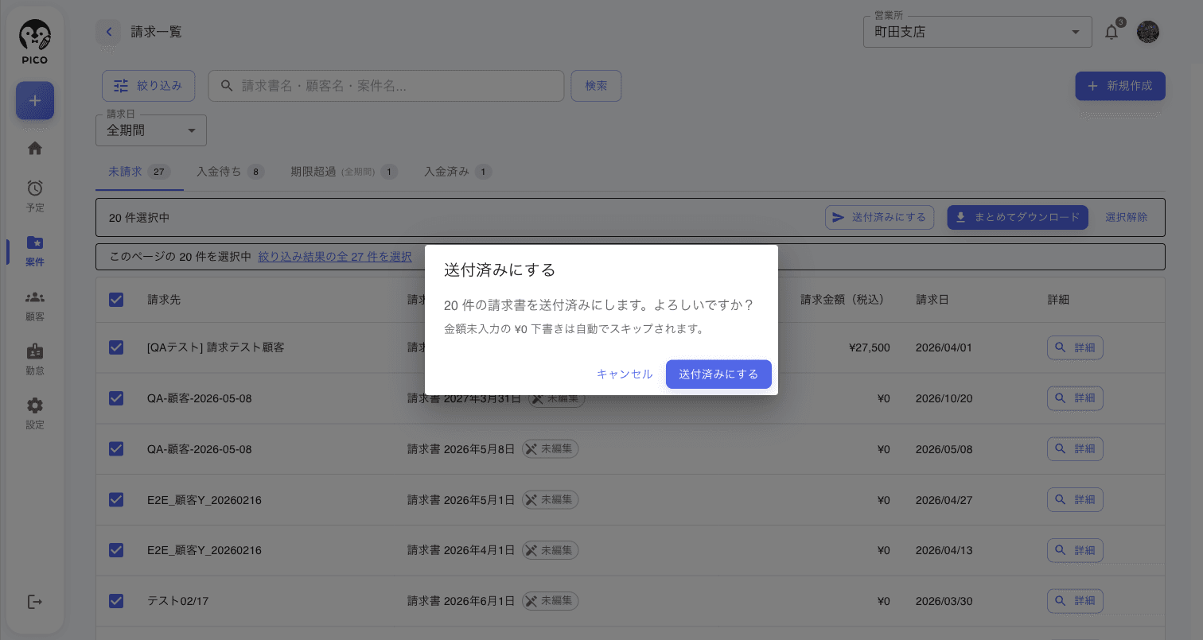Click the user avatar in top right

tap(1148, 32)
